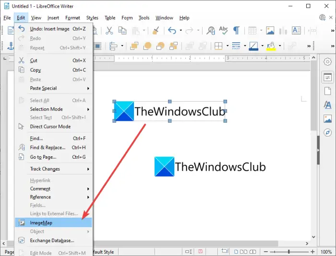The image size is (336, 256).
Task: Open the Table menu
Action: click(x=110, y=18)
